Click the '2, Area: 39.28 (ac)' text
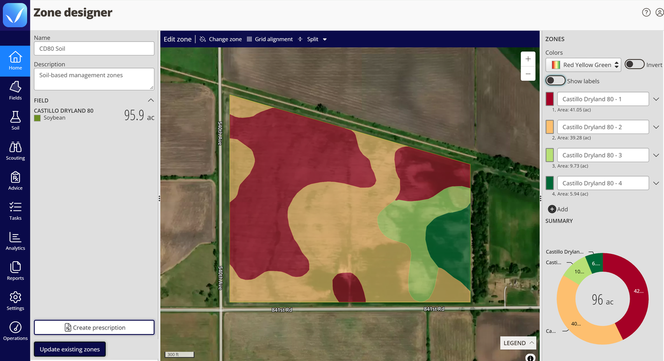The height and width of the screenshot is (361, 664). tap(571, 137)
